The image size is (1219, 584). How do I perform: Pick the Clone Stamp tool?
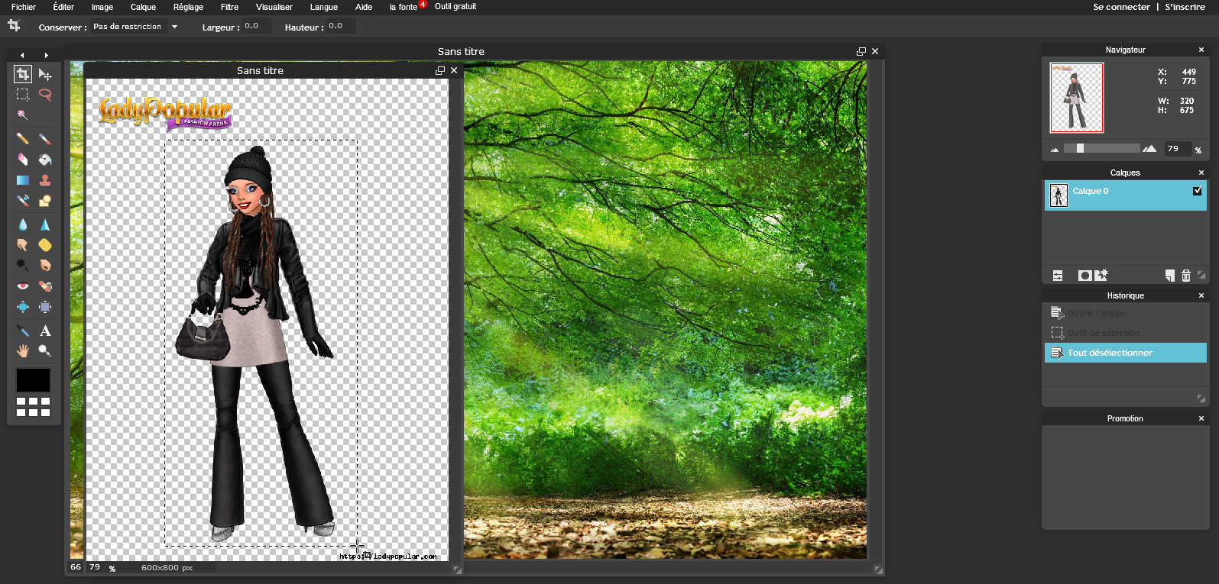tap(45, 180)
